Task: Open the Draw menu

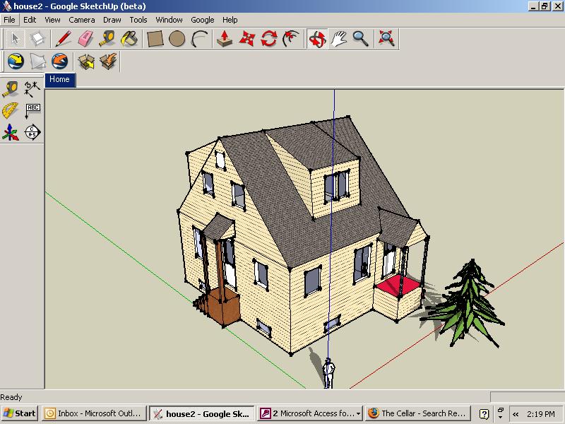Action: (x=112, y=20)
